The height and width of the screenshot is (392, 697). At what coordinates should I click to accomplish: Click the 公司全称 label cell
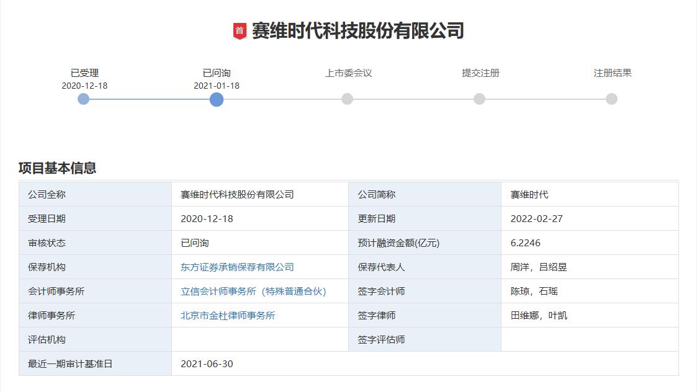95,194
